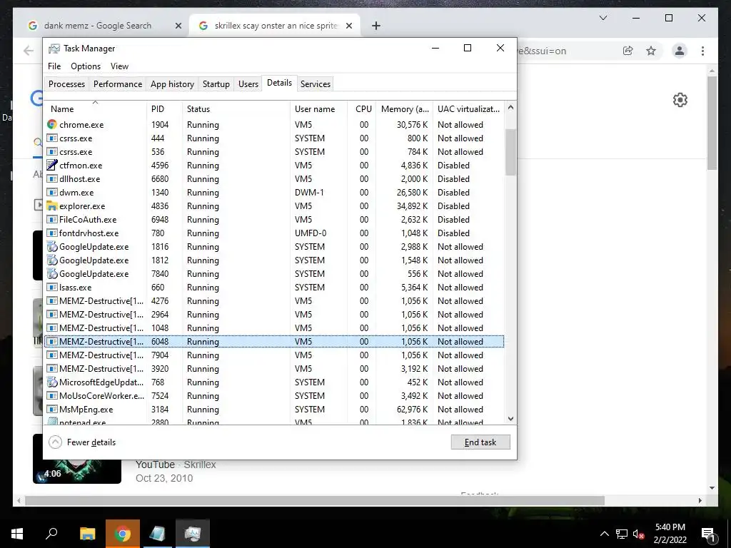This screenshot has height=548, width=731.
Task: Select the dllhost.exe row
Action: click(x=274, y=178)
